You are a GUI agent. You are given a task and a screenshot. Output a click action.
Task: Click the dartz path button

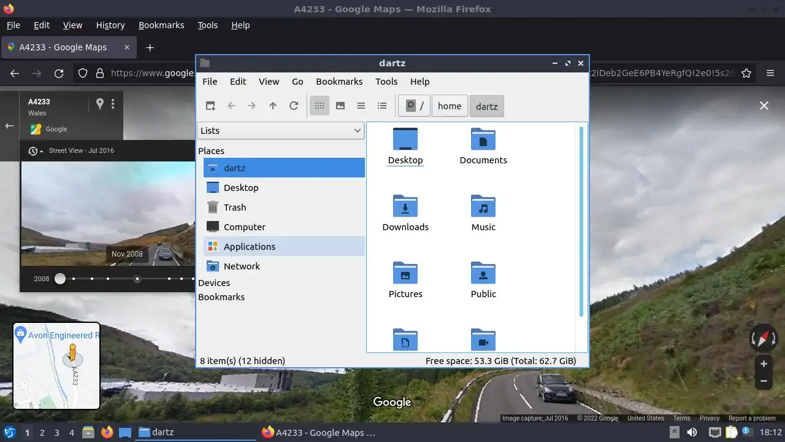[487, 106]
